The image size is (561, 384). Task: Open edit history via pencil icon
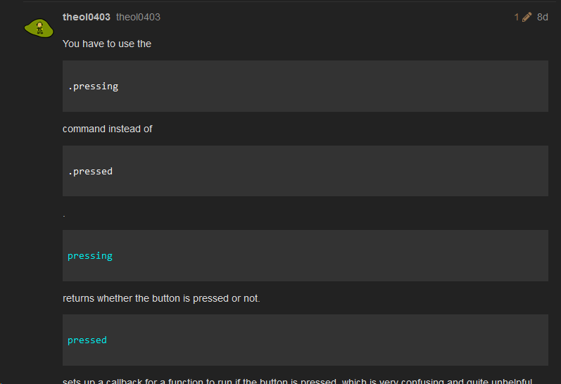tap(527, 17)
